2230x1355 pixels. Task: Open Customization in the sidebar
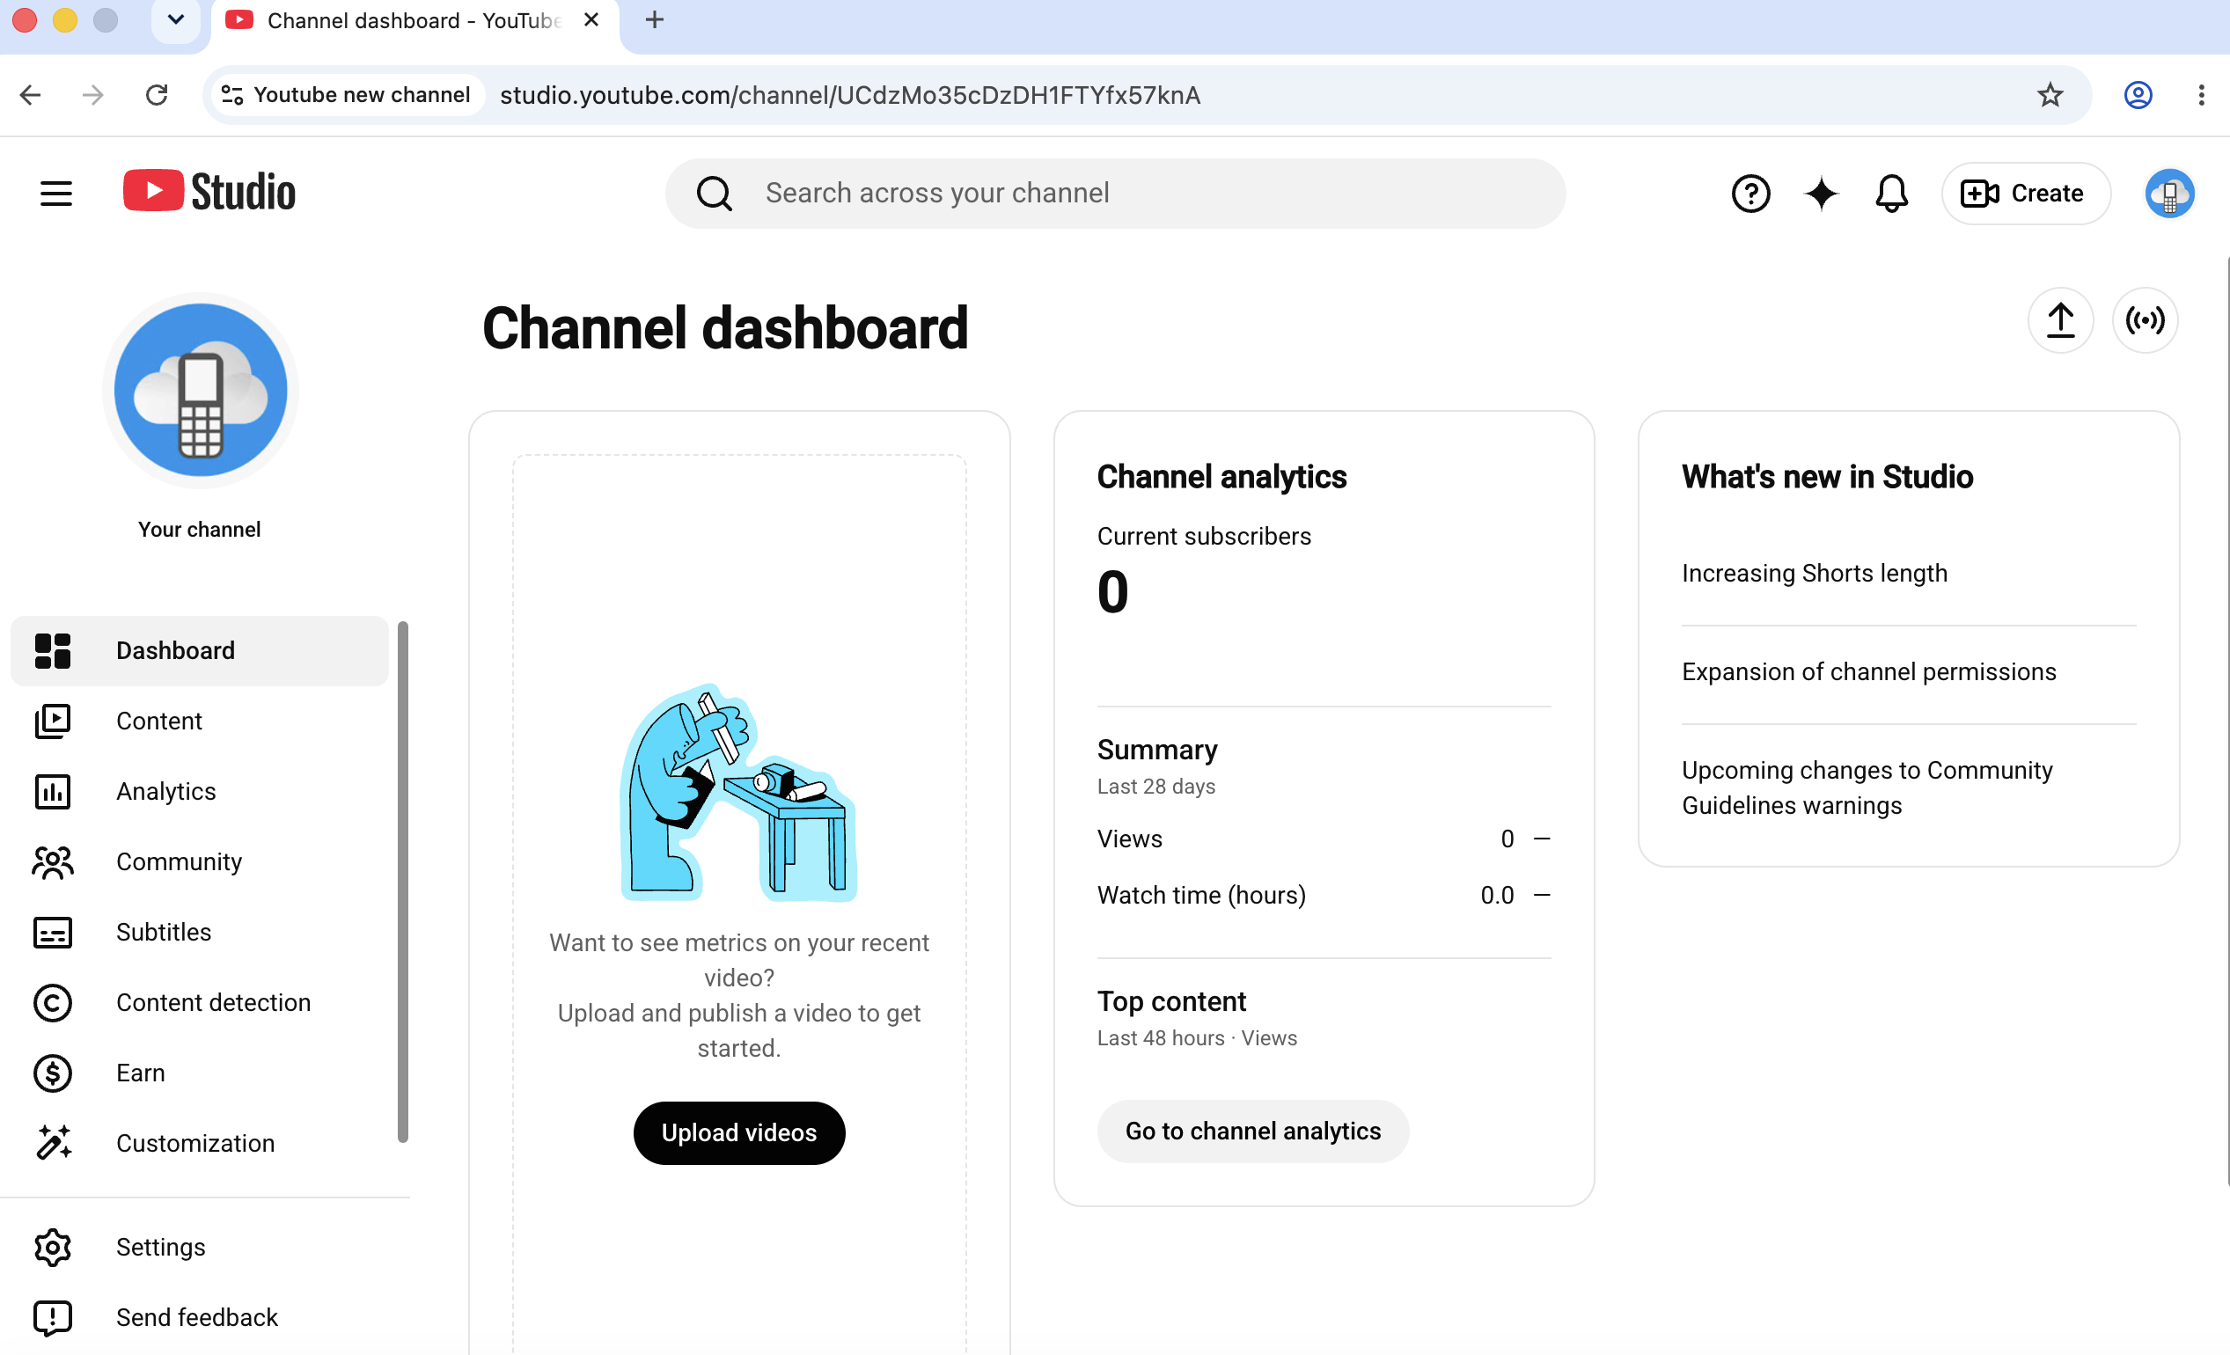(x=200, y=1144)
